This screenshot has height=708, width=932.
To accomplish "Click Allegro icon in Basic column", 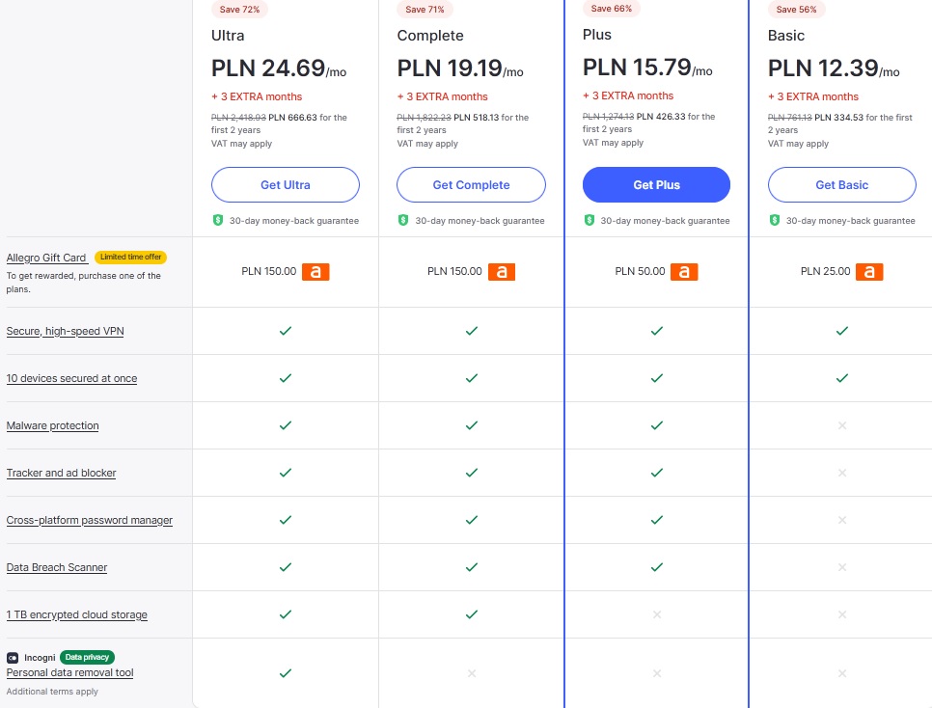I will [x=869, y=272].
